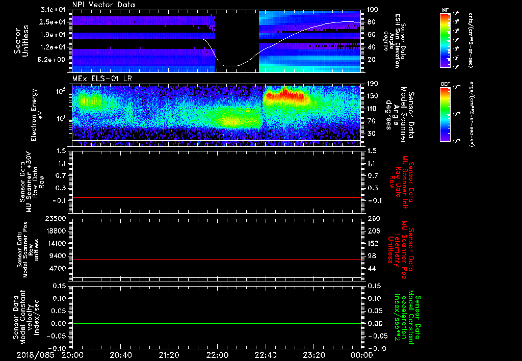Select 'MU Scanner +30V Raw Data' axis label

pyautogui.click(x=32, y=183)
